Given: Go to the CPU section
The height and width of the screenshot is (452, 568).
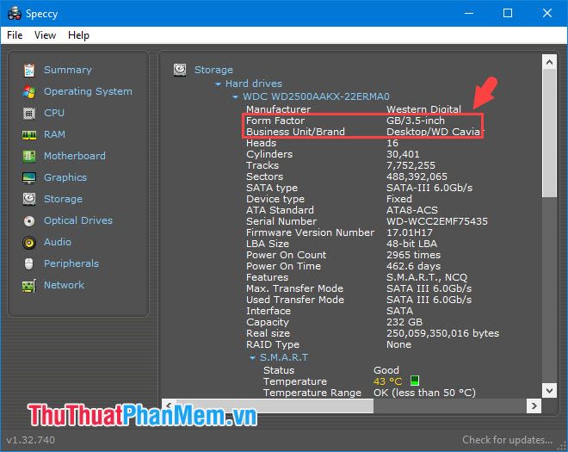Looking at the screenshot, I should click(54, 113).
